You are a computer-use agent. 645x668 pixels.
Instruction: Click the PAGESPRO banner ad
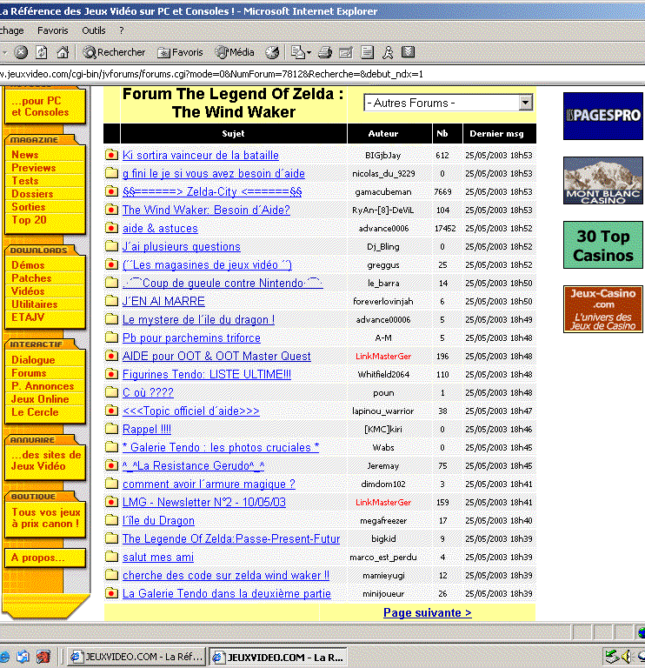click(603, 116)
